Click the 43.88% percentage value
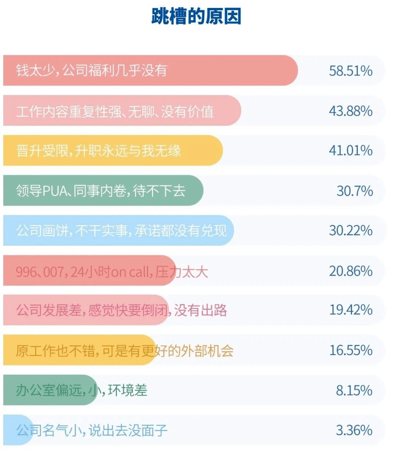The width and height of the screenshot is (393, 452). tap(351, 111)
